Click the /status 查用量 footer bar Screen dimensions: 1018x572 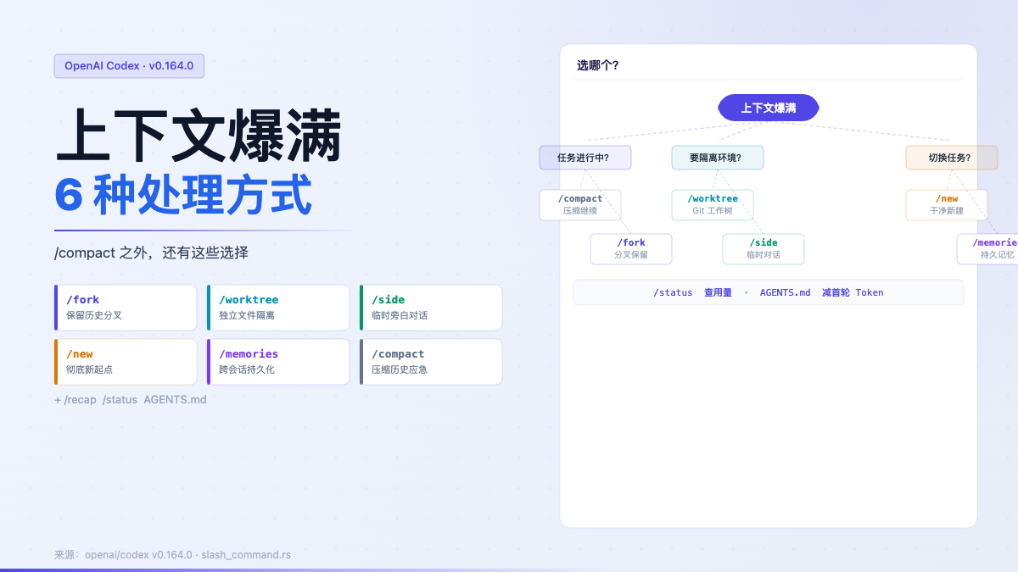[769, 292]
